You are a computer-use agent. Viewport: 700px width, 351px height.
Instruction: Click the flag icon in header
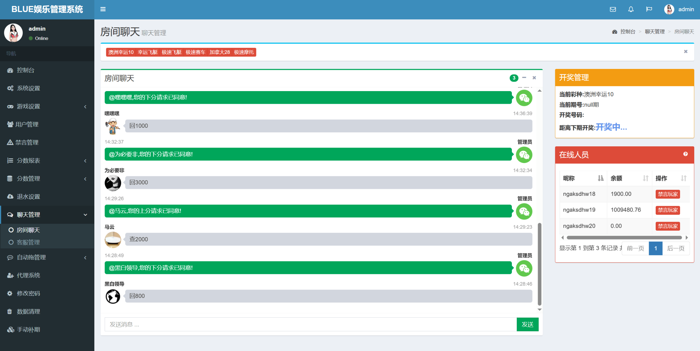(649, 9)
